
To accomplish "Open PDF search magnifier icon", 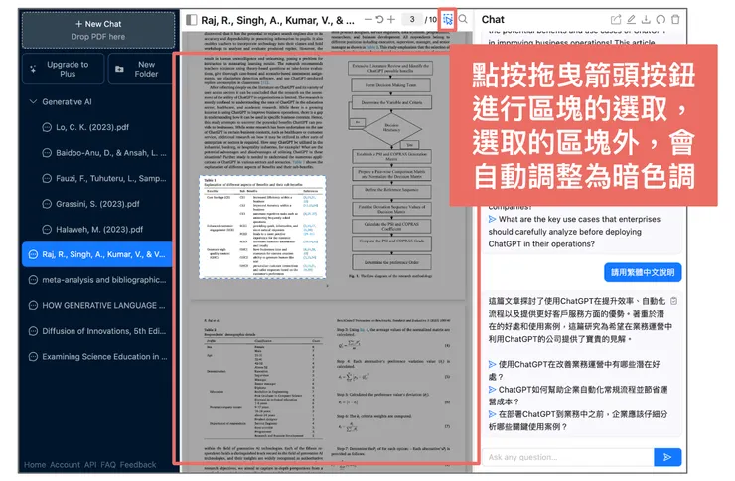I will tap(463, 19).
